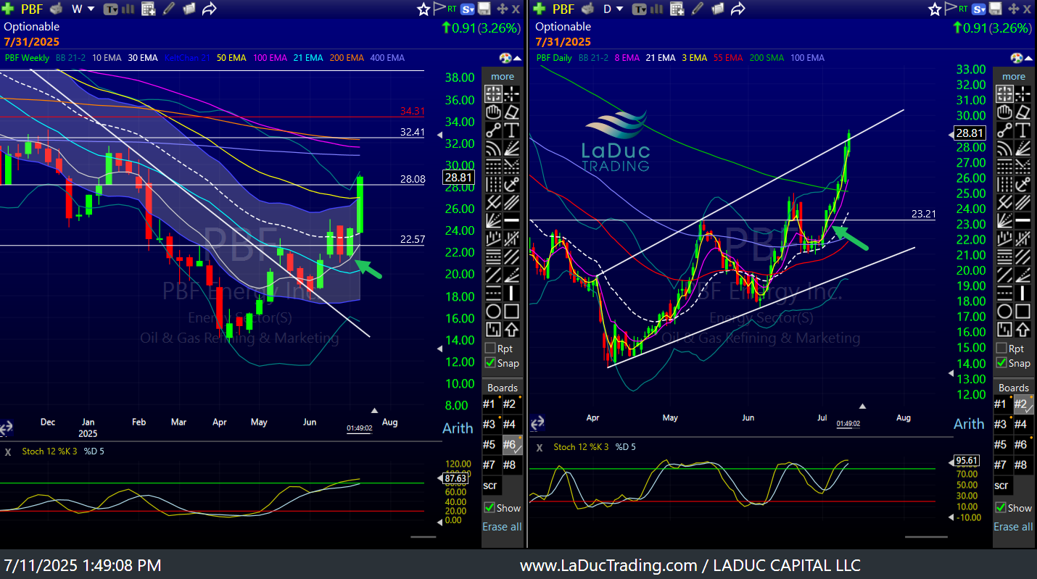Click 'more' above daily chart toolbox
Viewport: 1037px width, 579px height.
coord(1013,76)
